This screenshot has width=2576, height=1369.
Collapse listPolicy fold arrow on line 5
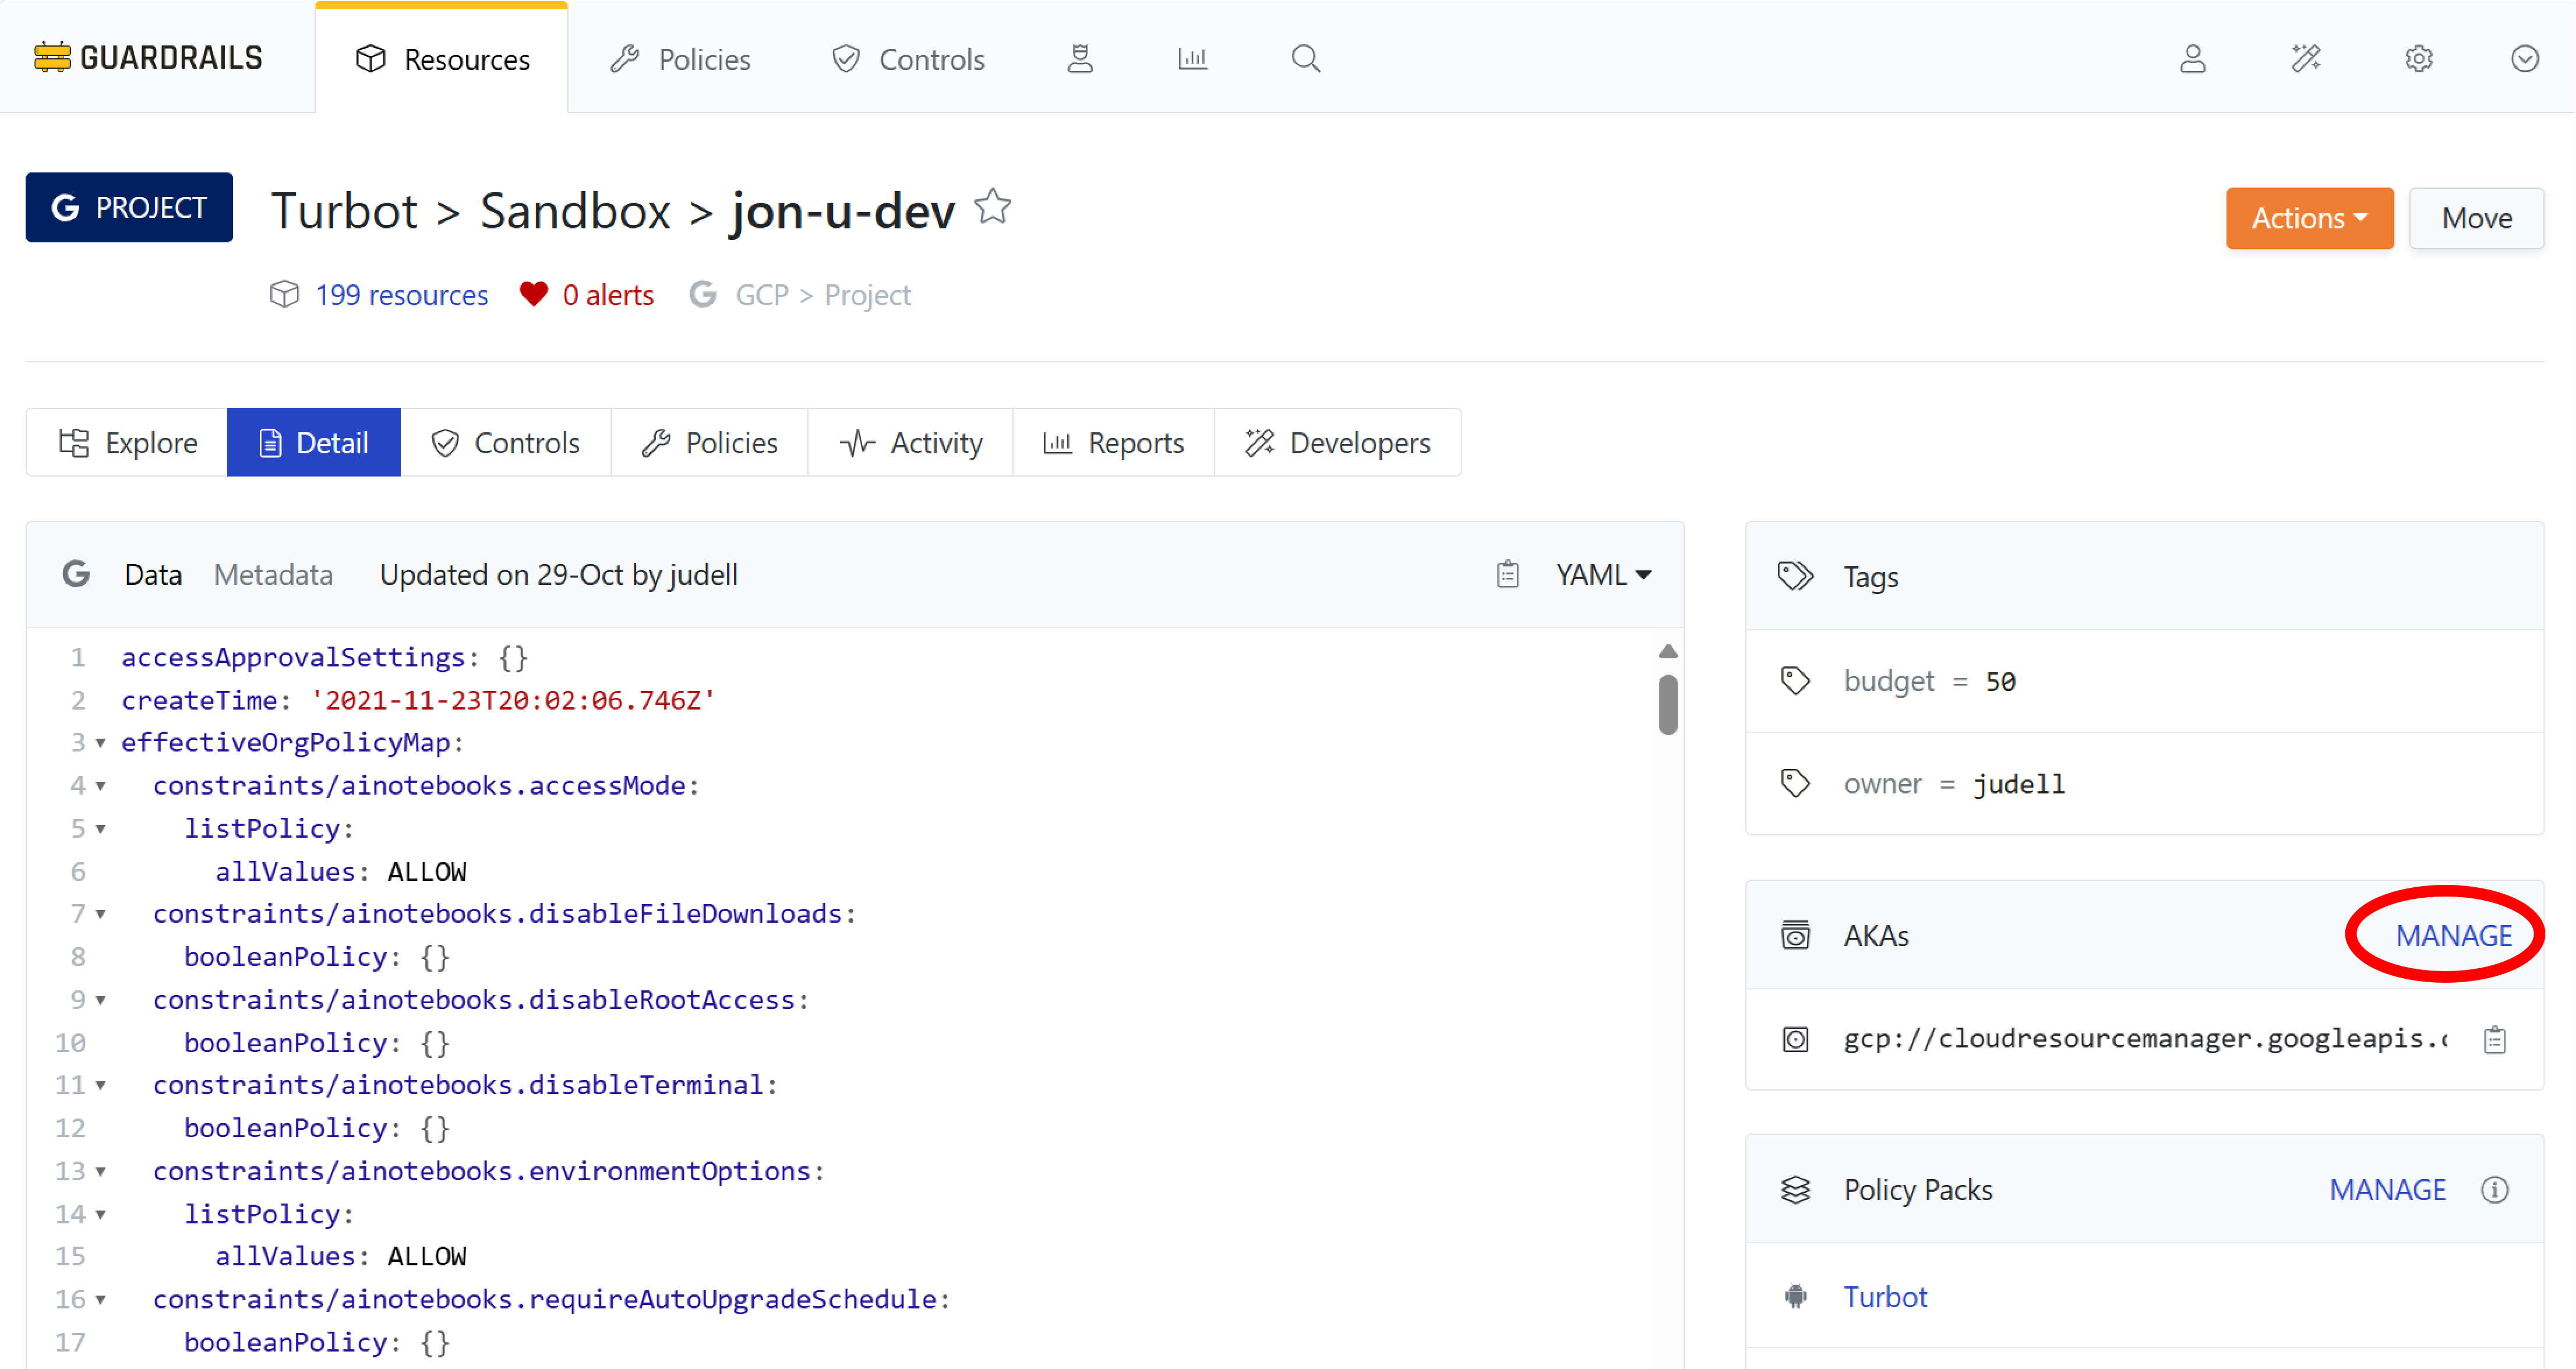click(x=100, y=829)
